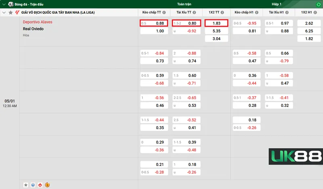This screenshot has height=189, width=323.
Task: Select the draw odds 3.04 in 1X2 TT
Action: pos(216,39)
